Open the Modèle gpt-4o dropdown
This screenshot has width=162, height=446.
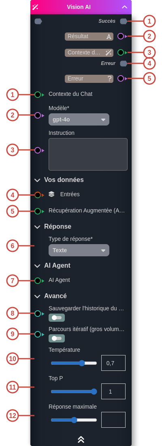(79, 119)
